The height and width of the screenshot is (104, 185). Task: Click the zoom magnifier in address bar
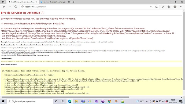(x=151, y=7)
